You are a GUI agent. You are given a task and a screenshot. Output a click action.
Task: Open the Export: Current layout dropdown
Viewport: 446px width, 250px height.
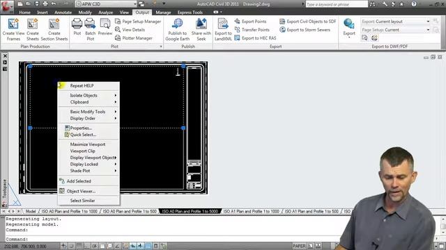(x=395, y=22)
